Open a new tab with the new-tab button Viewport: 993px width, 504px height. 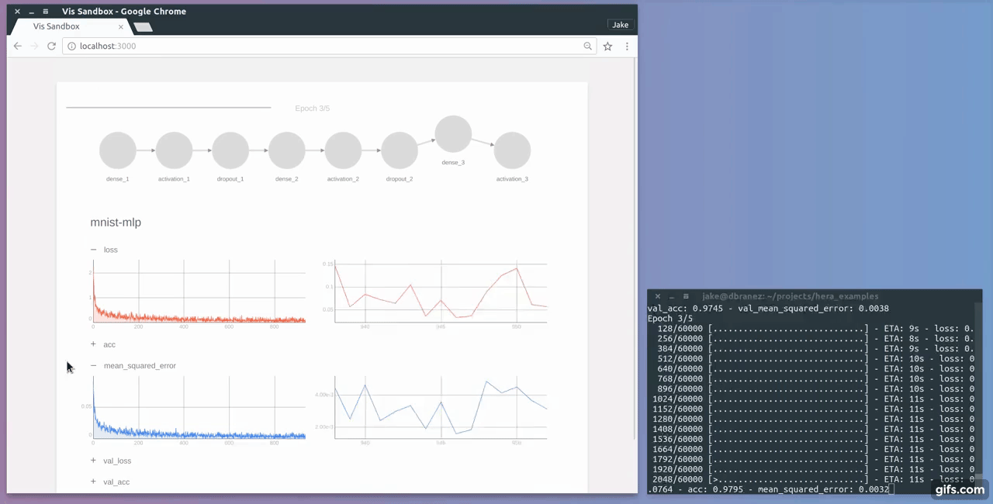pos(143,26)
